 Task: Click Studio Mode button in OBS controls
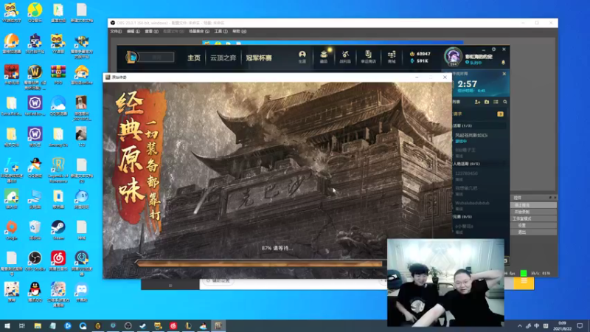(533, 218)
